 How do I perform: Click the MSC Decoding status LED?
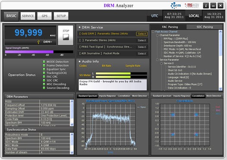click(x=44, y=84)
